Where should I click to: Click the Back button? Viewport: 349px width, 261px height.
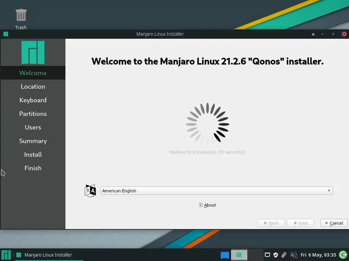click(271, 223)
